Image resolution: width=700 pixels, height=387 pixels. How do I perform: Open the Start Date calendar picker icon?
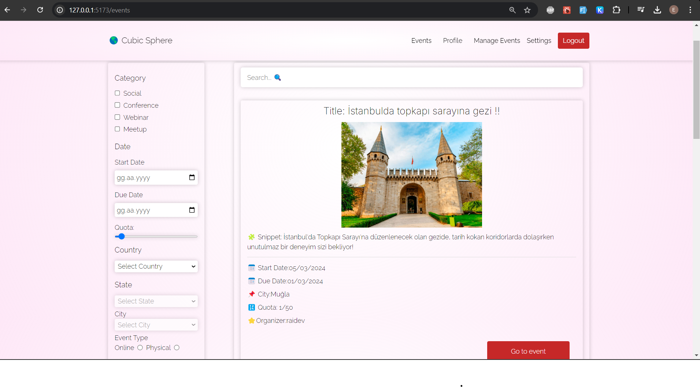tap(192, 177)
